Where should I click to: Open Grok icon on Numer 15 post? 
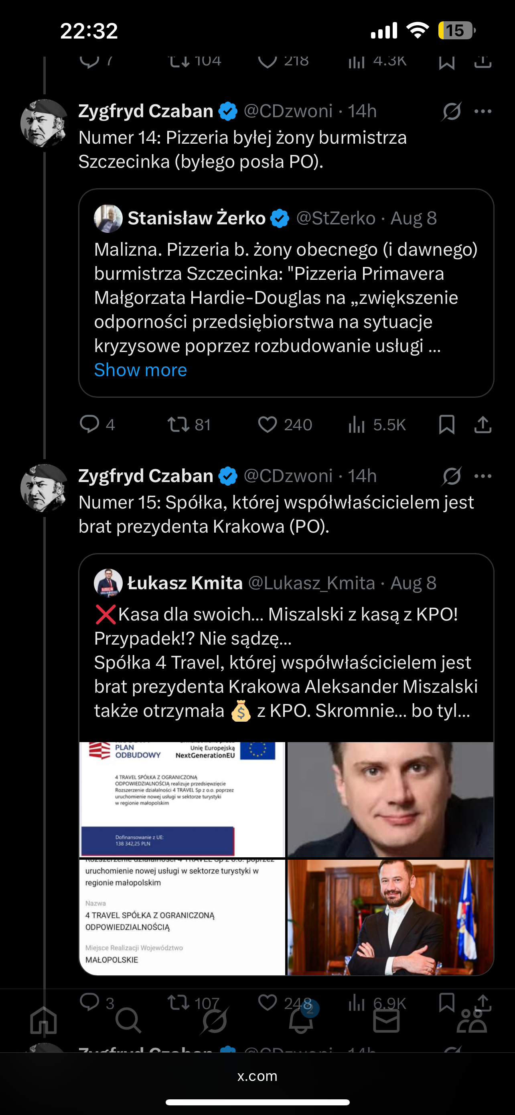(452, 476)
